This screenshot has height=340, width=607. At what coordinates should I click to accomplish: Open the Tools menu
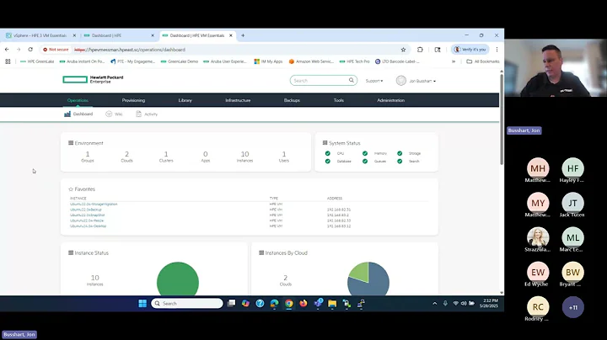coord(339,100)
